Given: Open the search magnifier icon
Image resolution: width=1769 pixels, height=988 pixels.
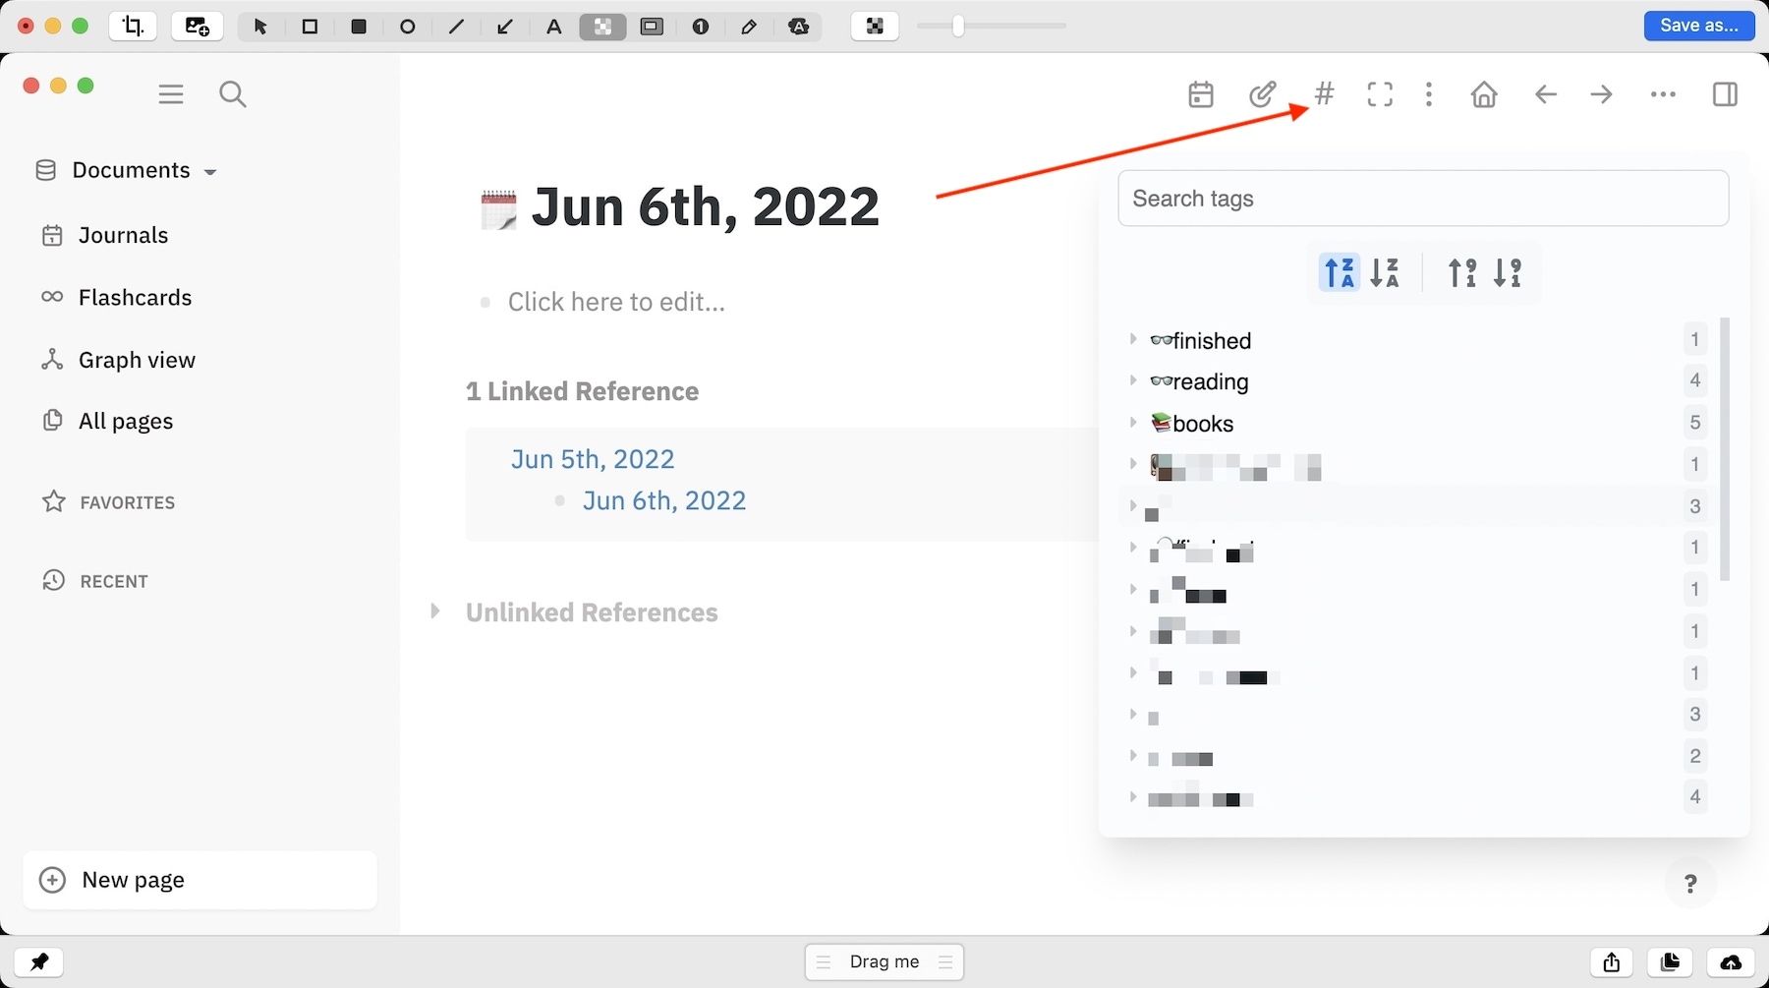Looking at the screenshot, I should click(x=232, y=94).
